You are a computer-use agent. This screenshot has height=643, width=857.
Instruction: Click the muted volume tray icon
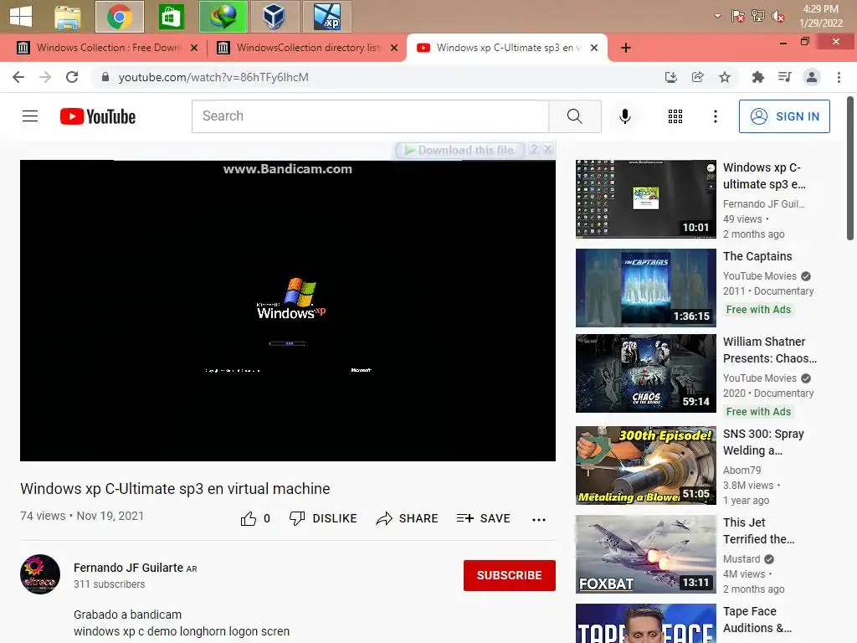click(x=777, y=17)
